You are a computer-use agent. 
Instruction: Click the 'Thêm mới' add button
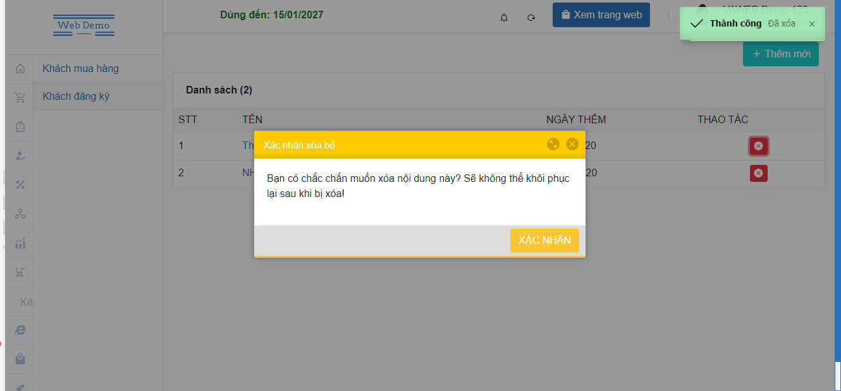[781, 54]
